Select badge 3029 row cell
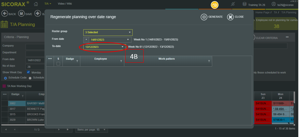This screenshot has height=137, width=299. coord(17,120)
